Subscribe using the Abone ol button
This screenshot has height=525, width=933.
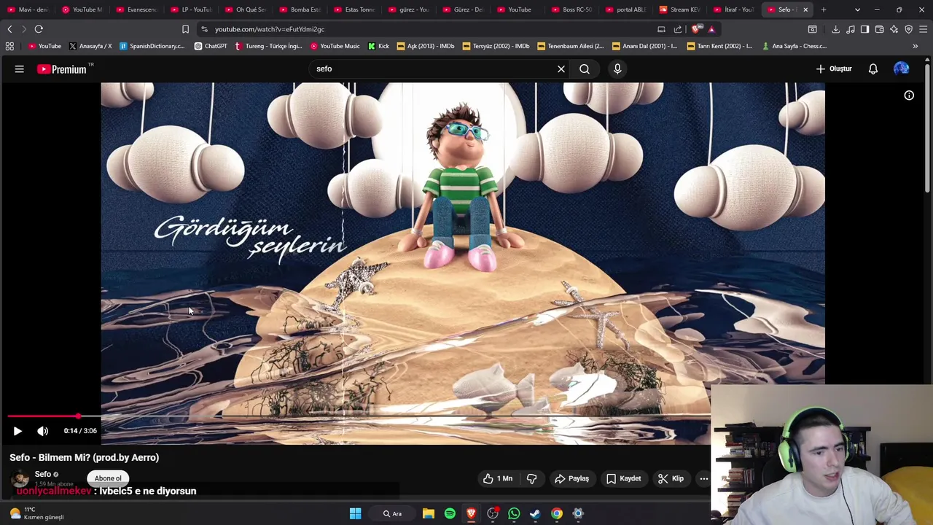coord(108,478)
